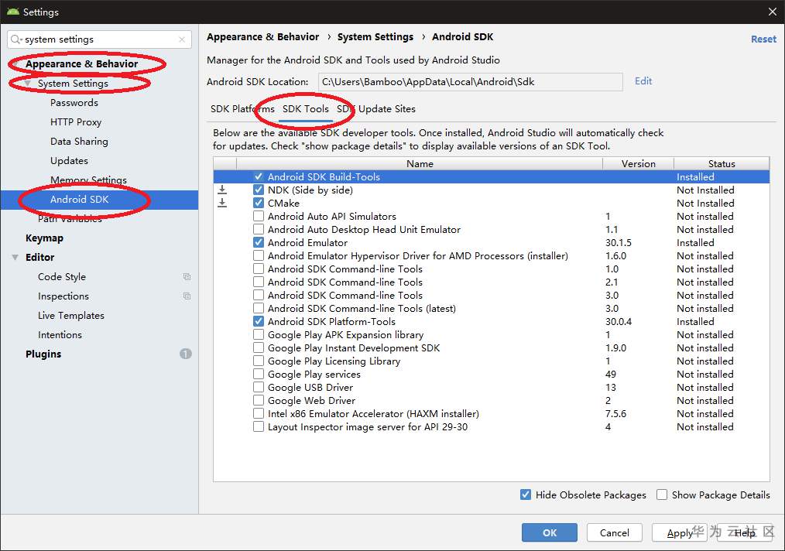Viewport: 785px width, 551px height.
Task: Select Android SDK in sidebar
Action: (100, 199)
